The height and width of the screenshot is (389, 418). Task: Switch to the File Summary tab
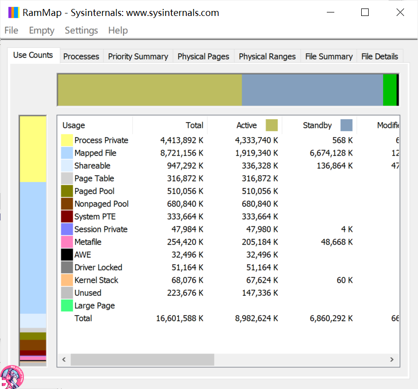(329, 56)
